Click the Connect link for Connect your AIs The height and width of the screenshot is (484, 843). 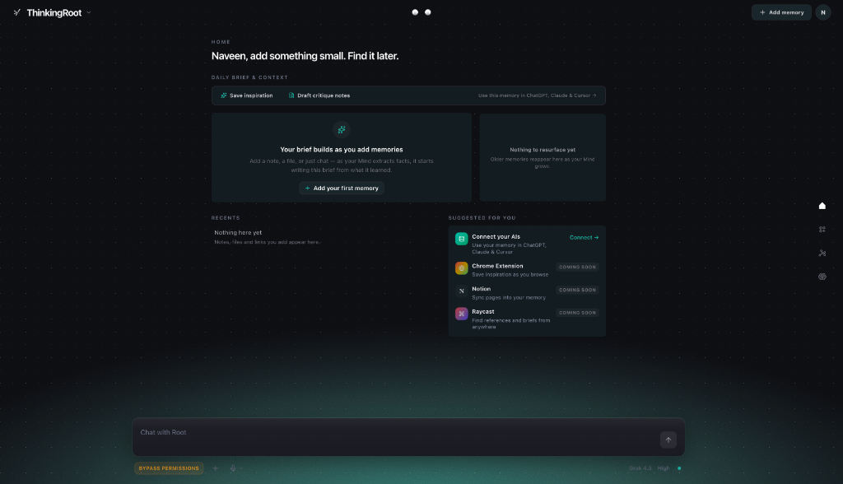[584, 238]
